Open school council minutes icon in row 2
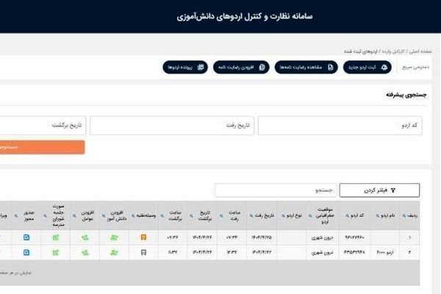Viewport: 441px width, 294px height. coord(56,253)
